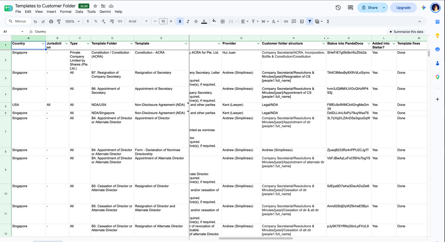The height and width of the screenshot is (242, 445).
Task: Click the Move to folder icon
Action: click(103, 6)
